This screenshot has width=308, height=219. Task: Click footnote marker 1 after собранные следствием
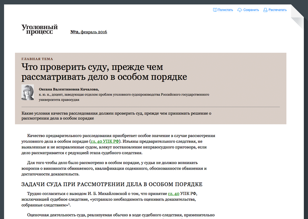click(69, 204)
